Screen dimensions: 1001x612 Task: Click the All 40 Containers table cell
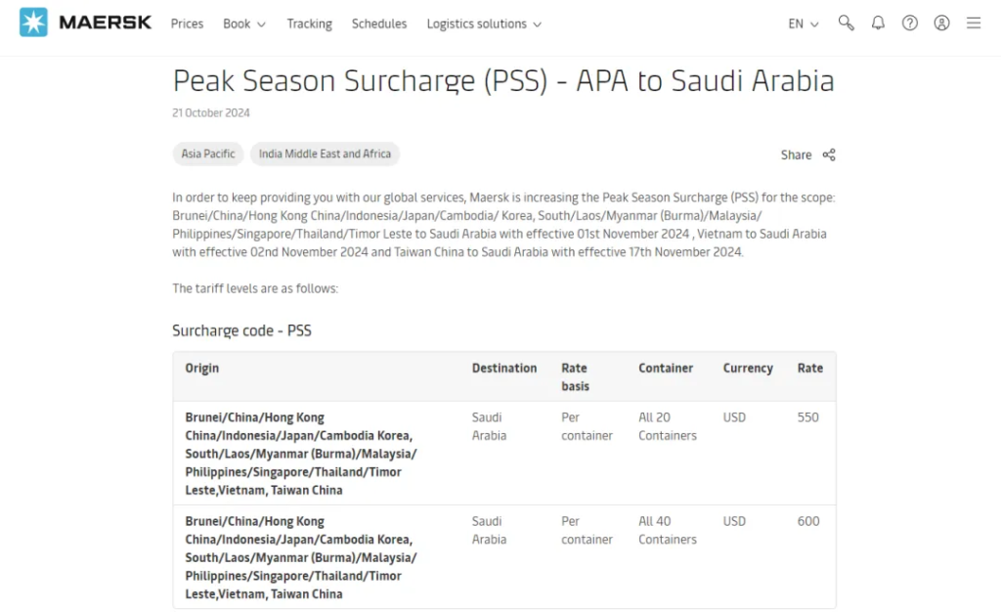[667, 530]
